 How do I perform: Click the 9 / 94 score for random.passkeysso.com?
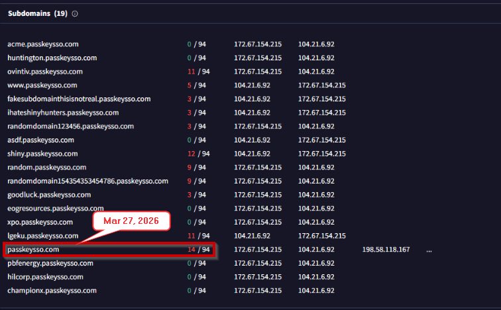pyautogui.click(x=197, y=168)
